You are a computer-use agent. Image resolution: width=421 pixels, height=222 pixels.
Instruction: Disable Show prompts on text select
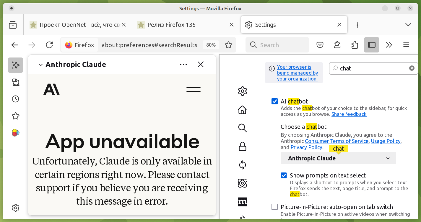pyautogui.click(x=284, y=175)
